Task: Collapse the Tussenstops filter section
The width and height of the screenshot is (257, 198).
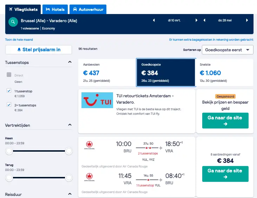Action: (x=70, y=62)
